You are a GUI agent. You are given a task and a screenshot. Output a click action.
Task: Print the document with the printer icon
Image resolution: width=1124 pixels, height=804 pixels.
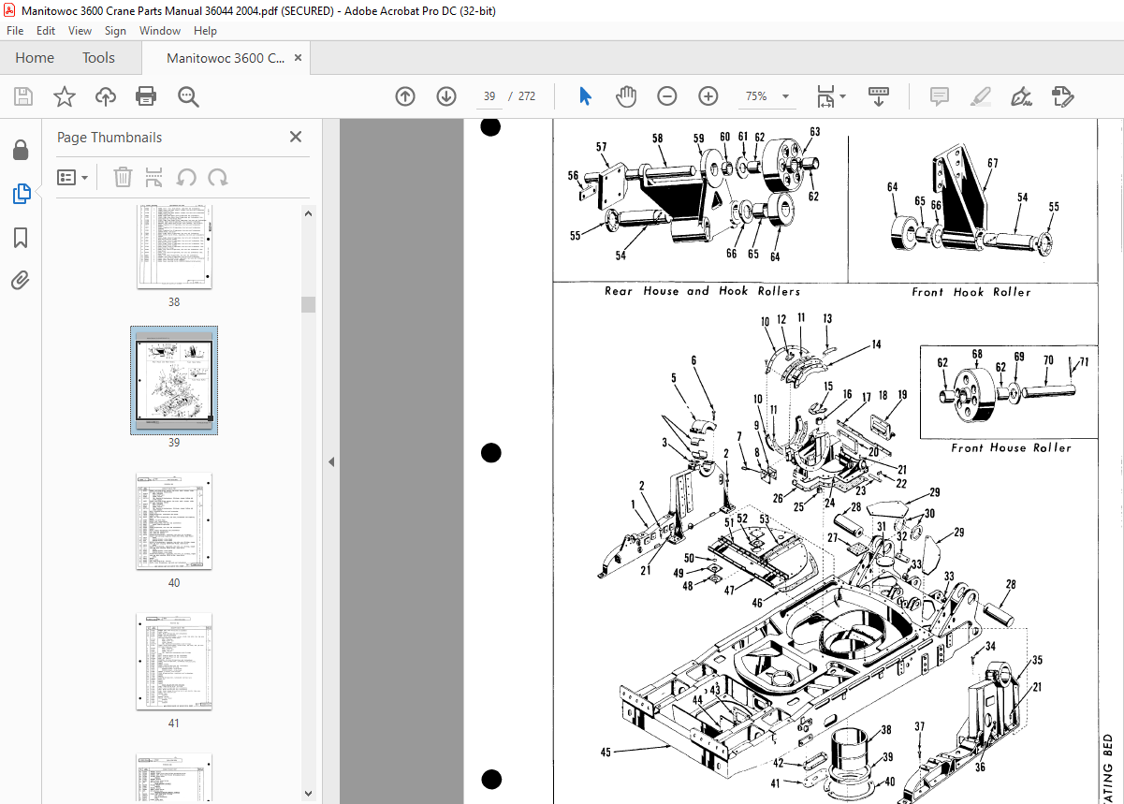[146, 96]
